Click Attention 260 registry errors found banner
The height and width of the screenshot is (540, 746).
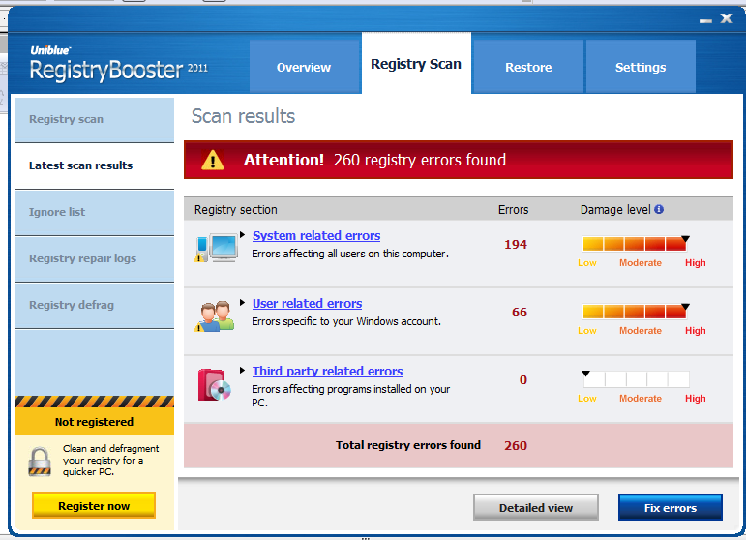(459, 160)
